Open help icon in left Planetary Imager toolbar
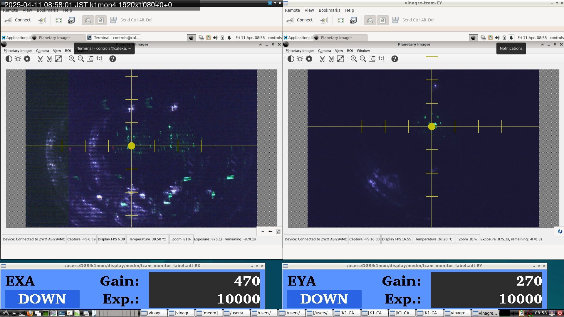This screenshot has height=317, width=564. tap(113, 59)
